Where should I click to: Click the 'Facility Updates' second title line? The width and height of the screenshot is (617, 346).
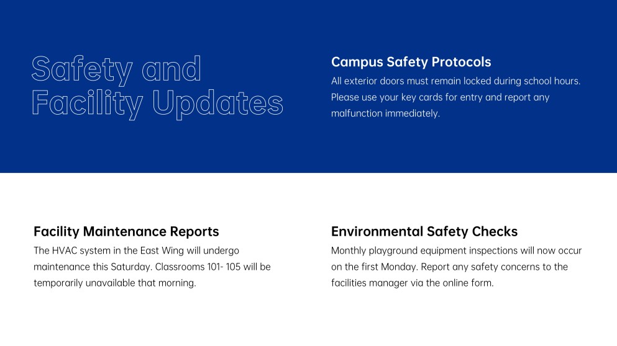(x=157, y=104)
